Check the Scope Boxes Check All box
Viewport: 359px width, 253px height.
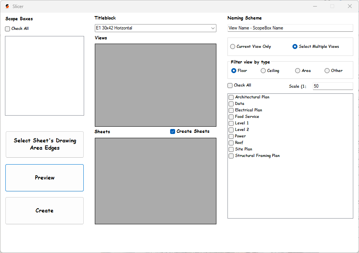8,29
